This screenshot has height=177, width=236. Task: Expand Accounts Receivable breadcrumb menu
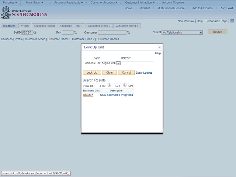click(68, 3)
